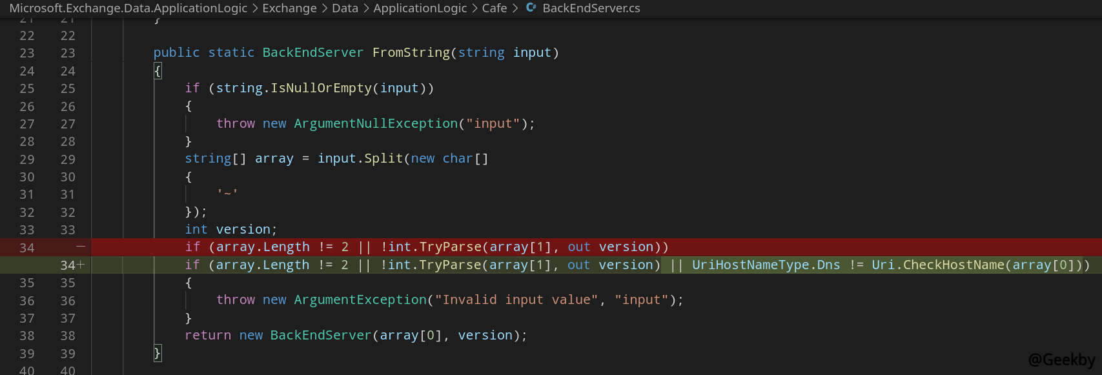Click the highlighted opening brace under FromString
The height and width of the screenshot is (375, 1102).
[158, 71]
